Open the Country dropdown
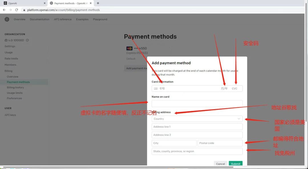The width and height of the screenshot is (308, 169). tap(197, 119)
